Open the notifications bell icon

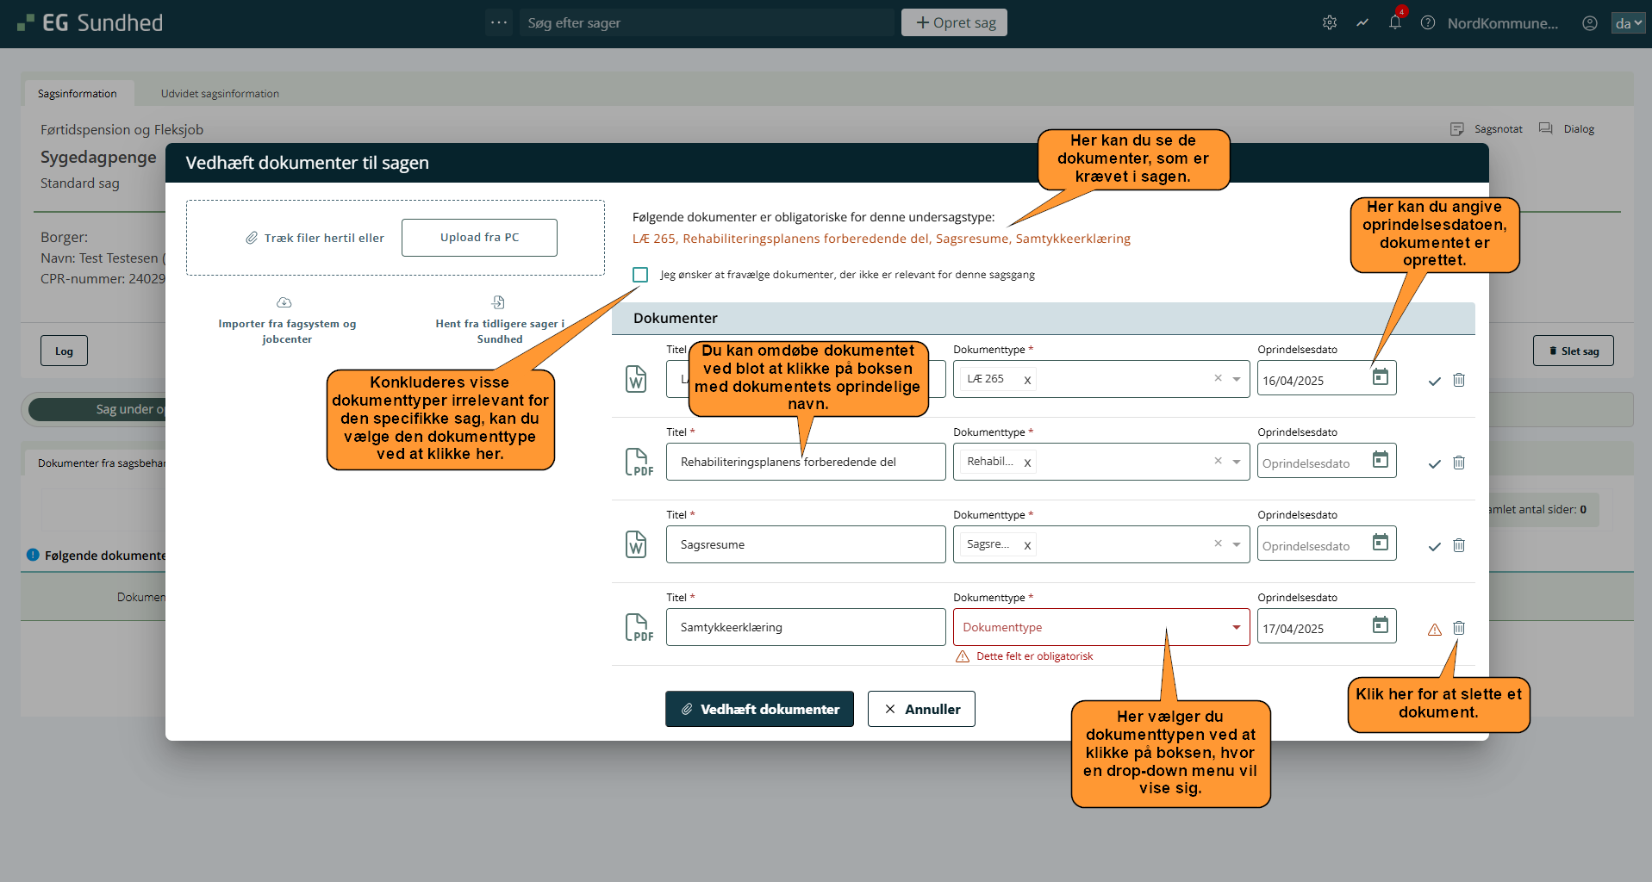coord(1394,23)
